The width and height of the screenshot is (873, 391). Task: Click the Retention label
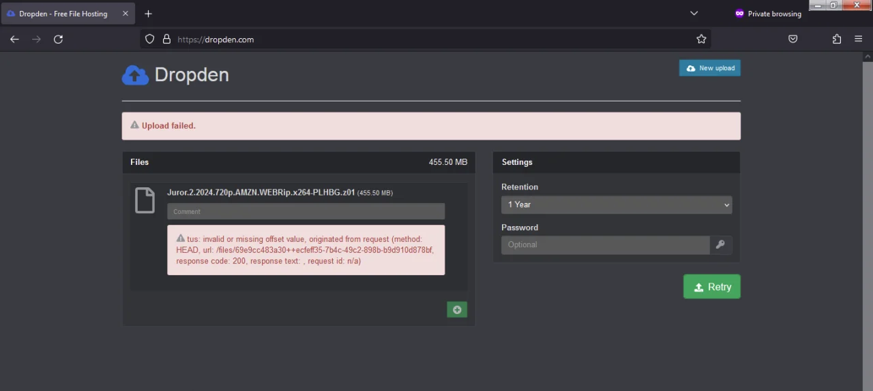(520, 187)
